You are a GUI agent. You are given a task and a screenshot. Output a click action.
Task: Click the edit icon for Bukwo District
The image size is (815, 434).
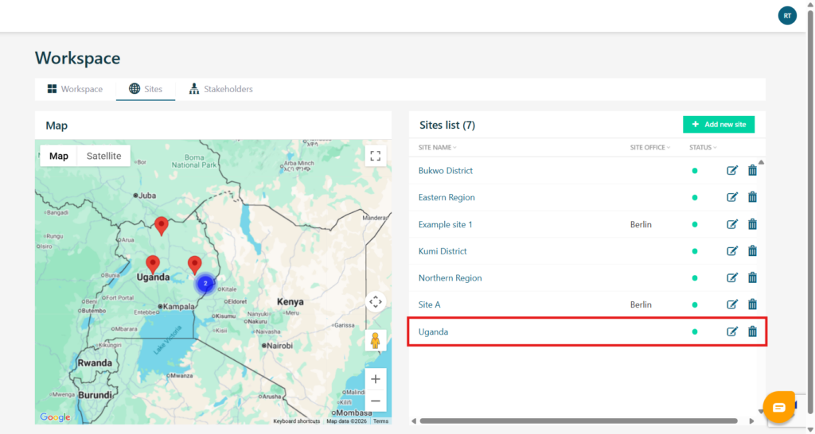[732, 170]
